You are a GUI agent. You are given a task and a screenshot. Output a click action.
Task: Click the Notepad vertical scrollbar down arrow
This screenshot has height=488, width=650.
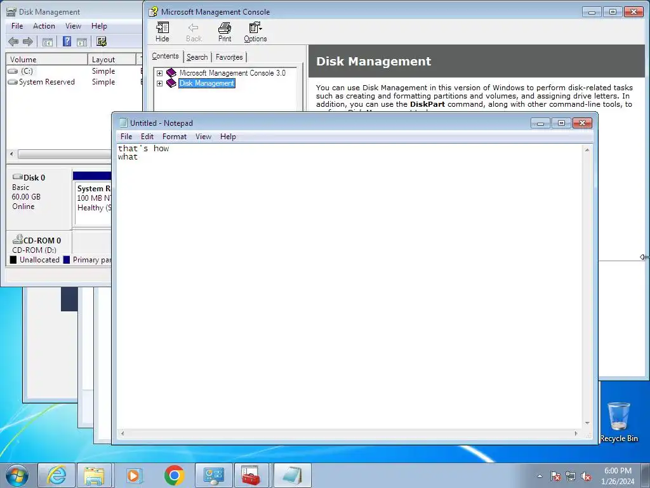(587, 423)
